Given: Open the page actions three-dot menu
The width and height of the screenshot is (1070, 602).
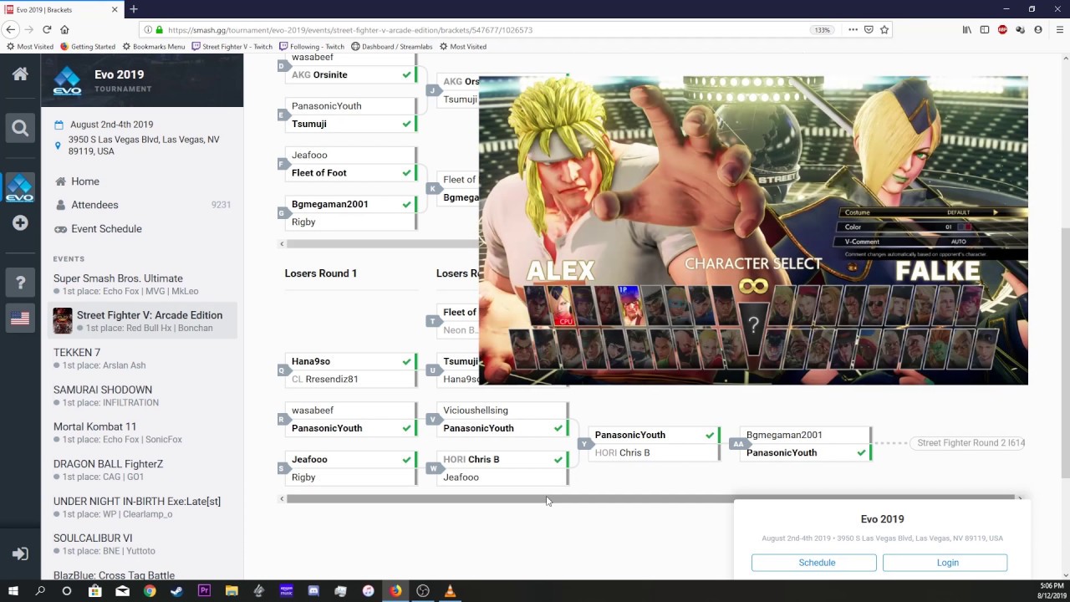Looking at the screenshot, I should 853,29.
